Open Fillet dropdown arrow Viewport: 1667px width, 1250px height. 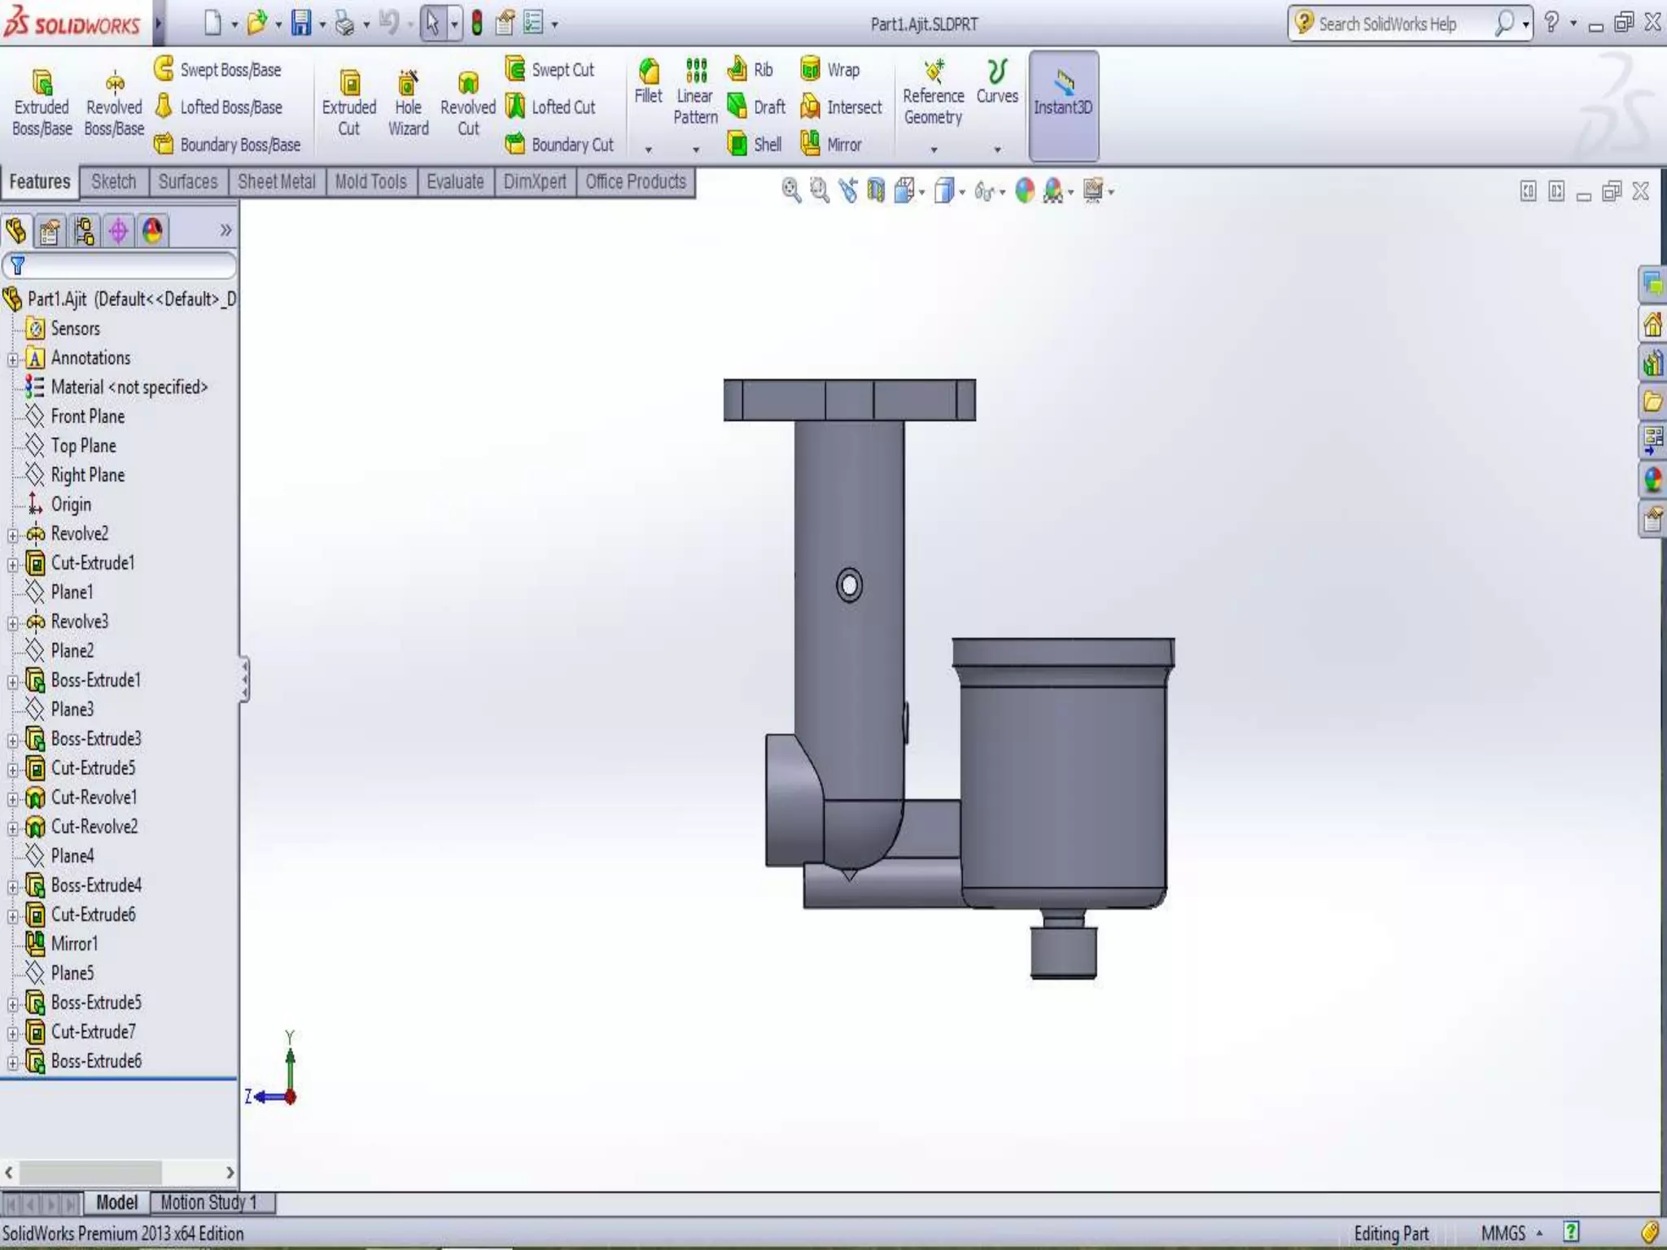click(649, 149)
